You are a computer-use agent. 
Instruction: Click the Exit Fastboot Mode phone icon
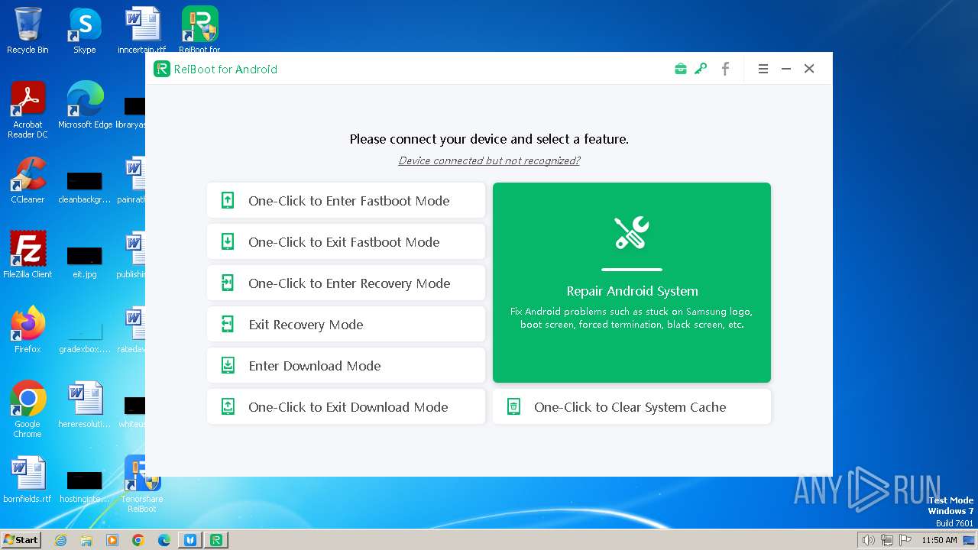point(228,241)
